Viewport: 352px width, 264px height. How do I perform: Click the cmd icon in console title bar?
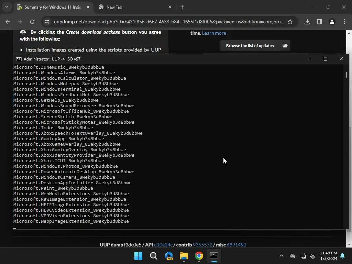point(19,59)
